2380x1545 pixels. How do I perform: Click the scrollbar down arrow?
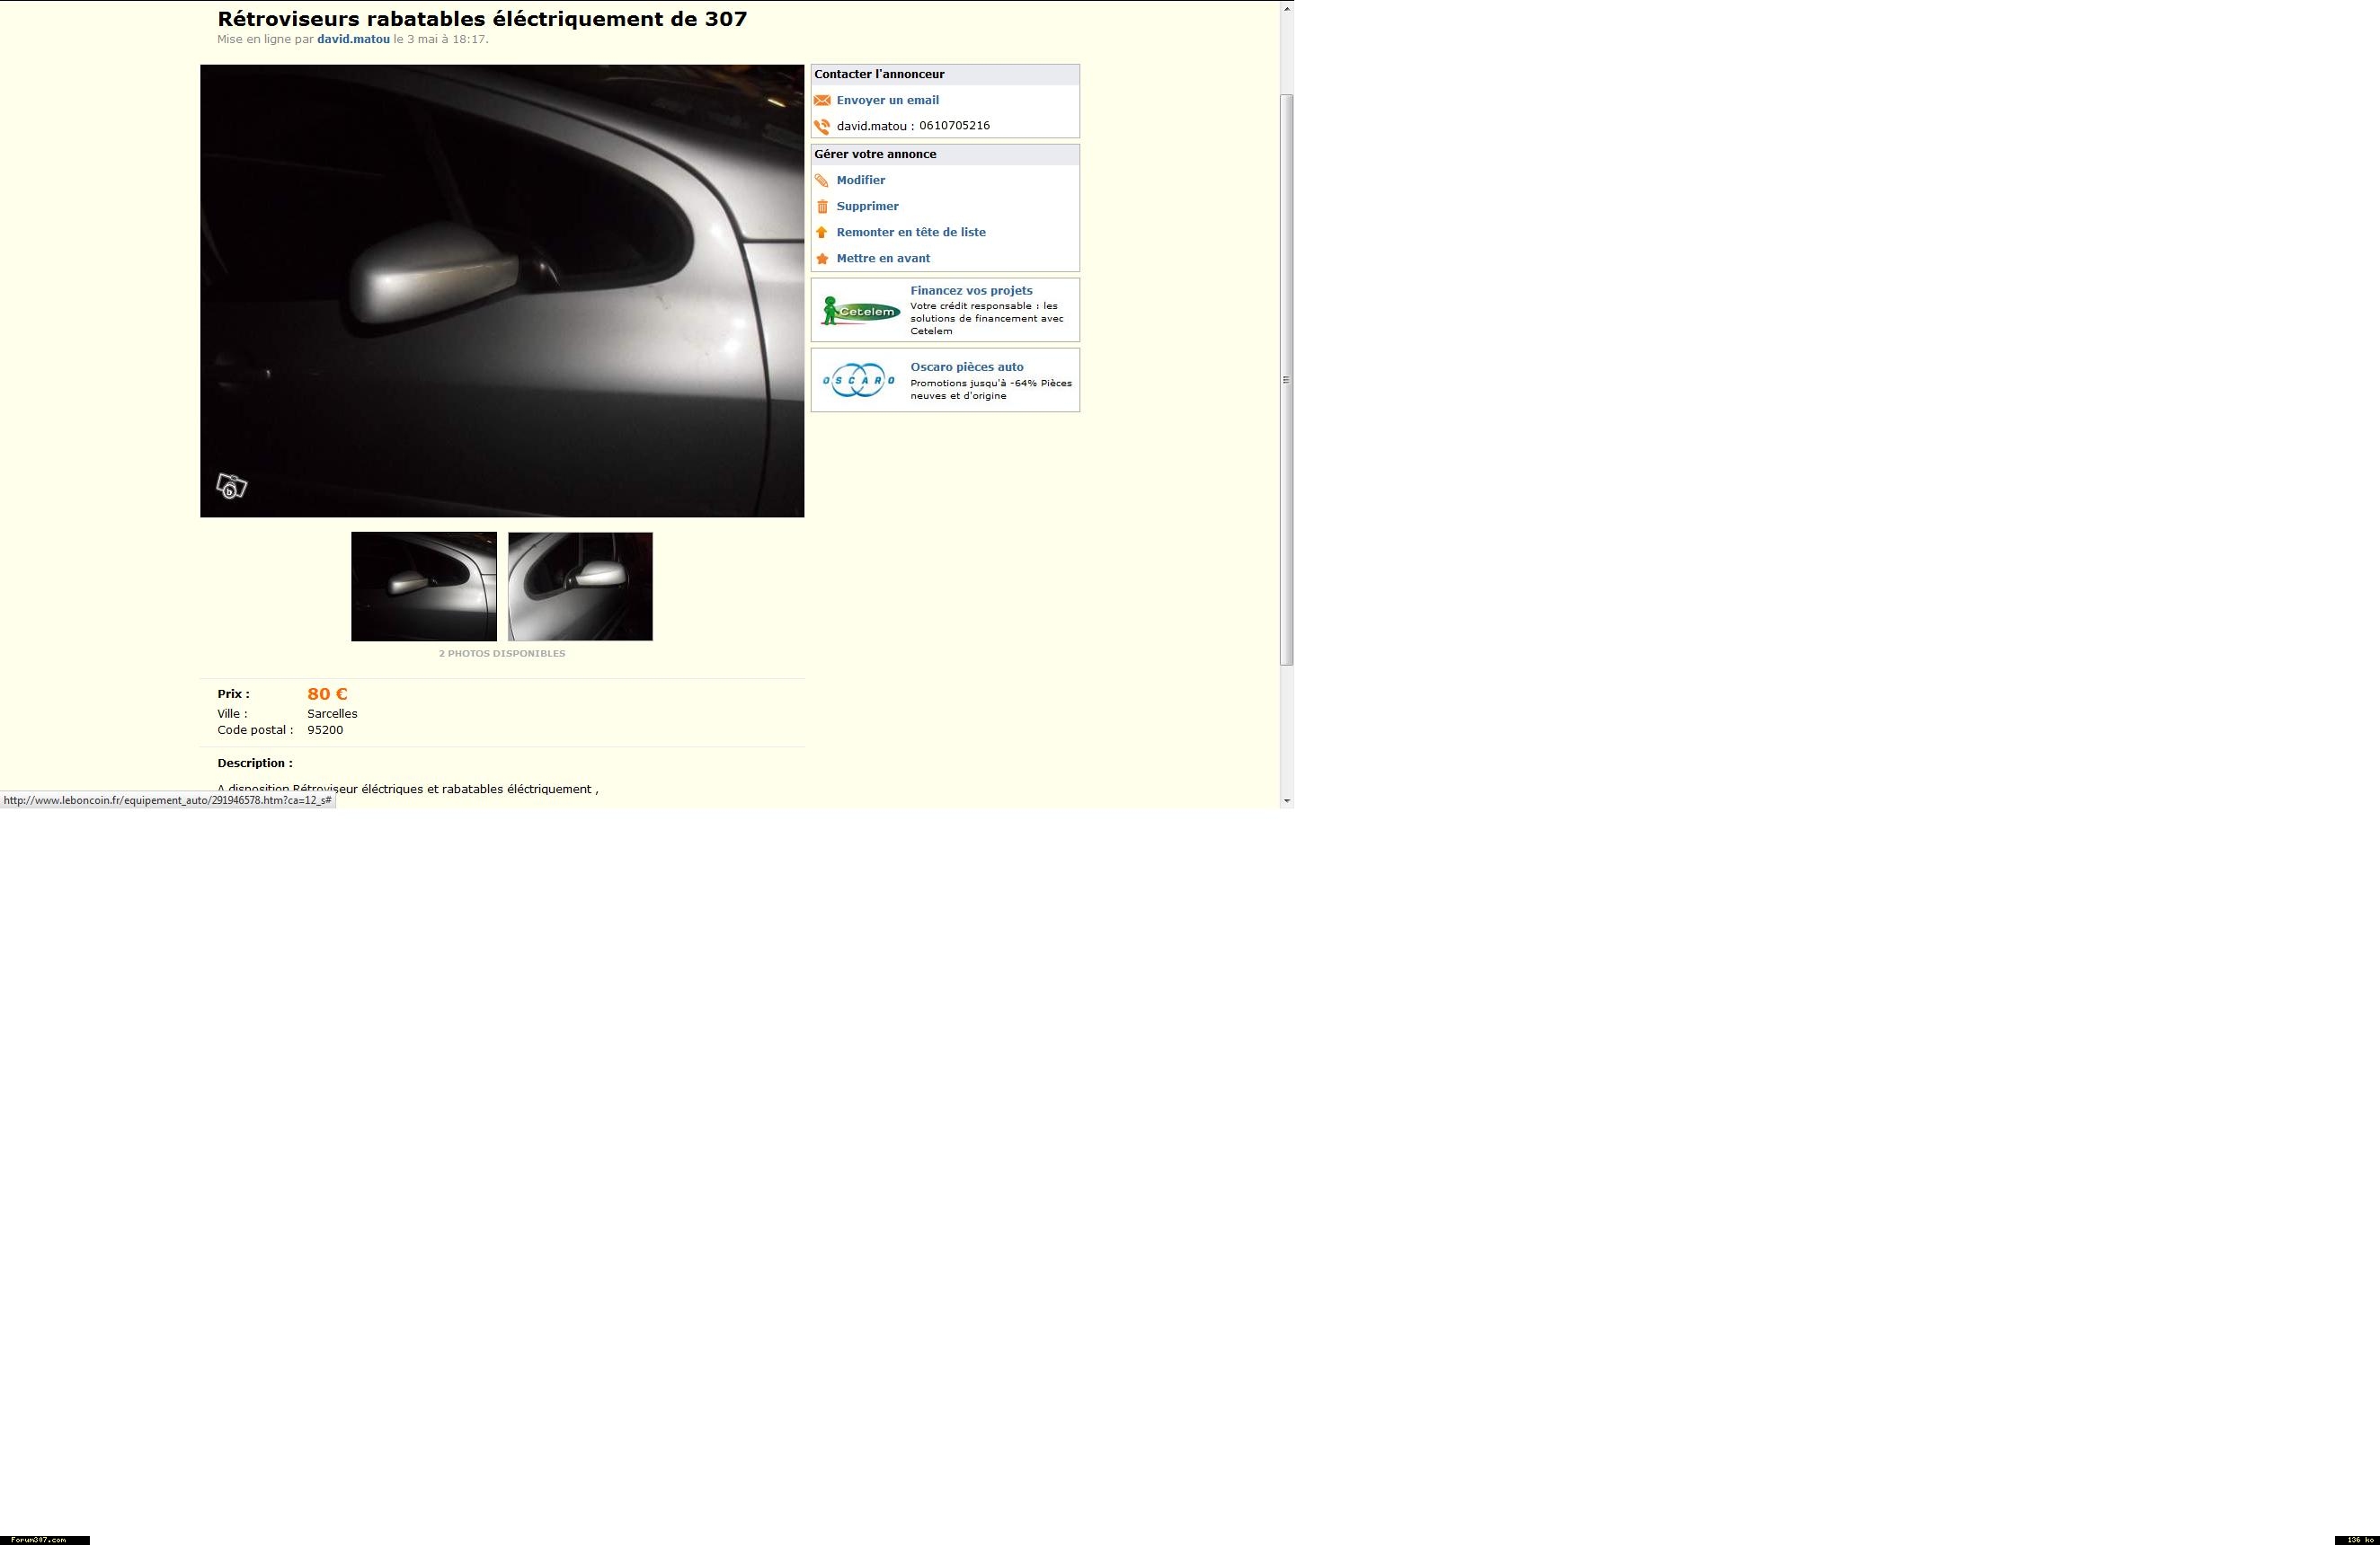1286,800
